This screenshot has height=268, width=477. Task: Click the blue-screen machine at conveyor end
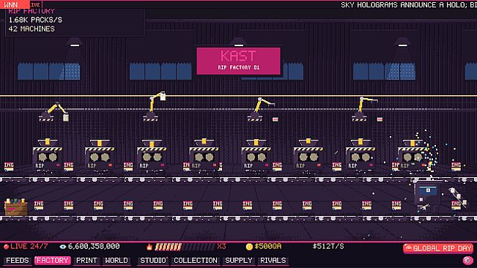tap(428, 197)
